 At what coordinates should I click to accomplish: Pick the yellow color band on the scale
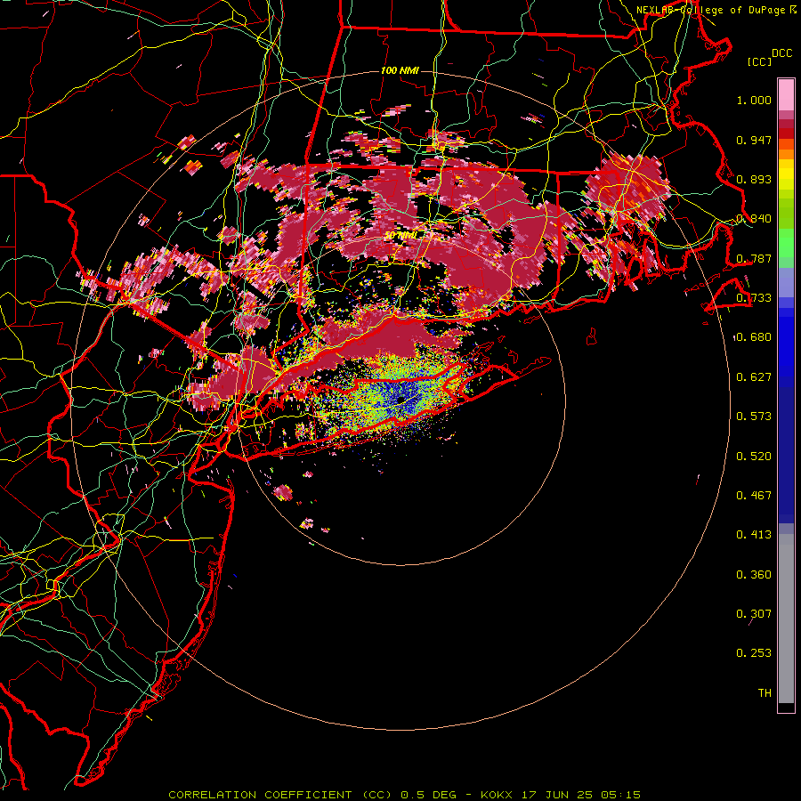786,174
